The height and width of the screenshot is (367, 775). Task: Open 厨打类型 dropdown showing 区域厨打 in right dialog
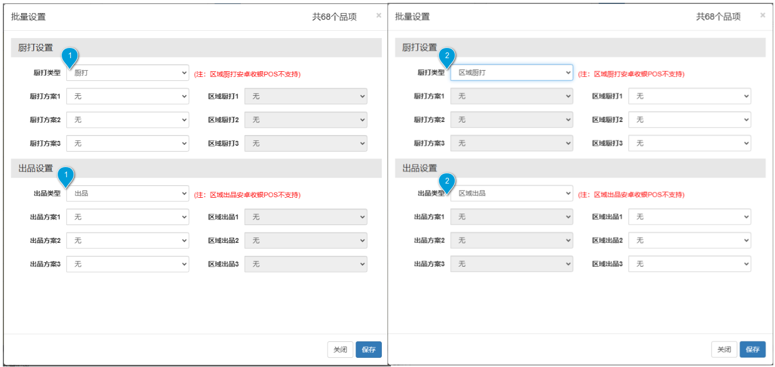(512, 73)
